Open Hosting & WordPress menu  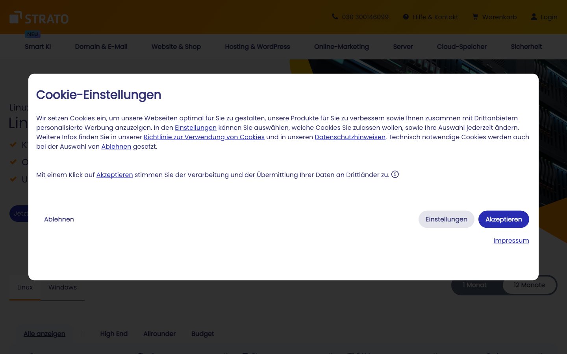pyautogui.click(x=258, y=46)
